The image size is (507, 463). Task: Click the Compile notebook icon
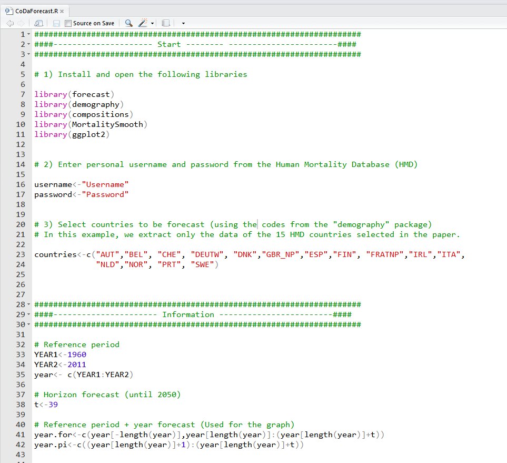(165, 23)
